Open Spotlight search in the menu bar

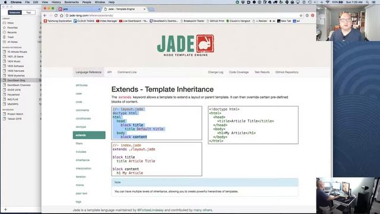pyautogui.click(x=368, y=2)
